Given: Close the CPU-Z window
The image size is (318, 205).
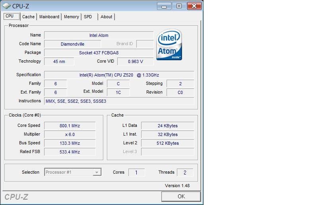Looking at the screenshot, I should tap(194, 6).
